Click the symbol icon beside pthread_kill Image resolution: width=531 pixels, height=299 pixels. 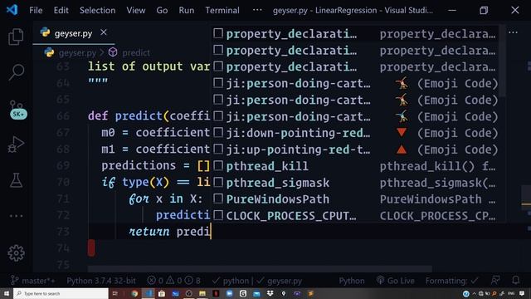tap(218, 166)
